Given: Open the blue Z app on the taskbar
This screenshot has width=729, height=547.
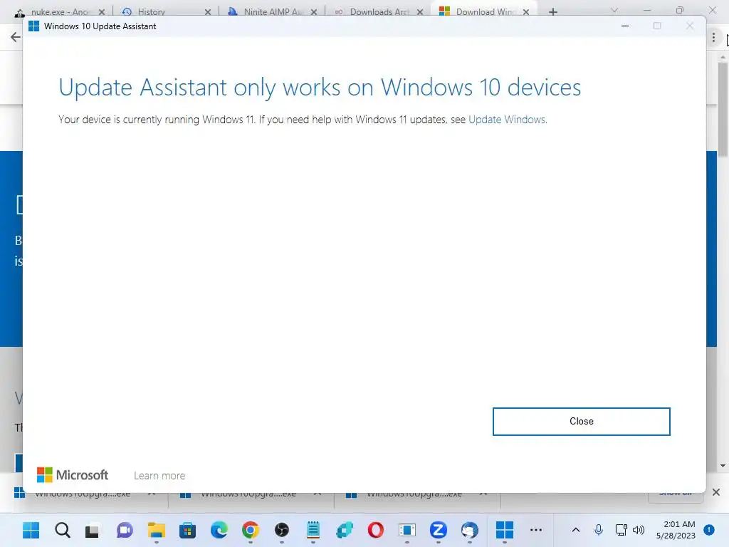Looking at the screenshot, I should point(439,530).
